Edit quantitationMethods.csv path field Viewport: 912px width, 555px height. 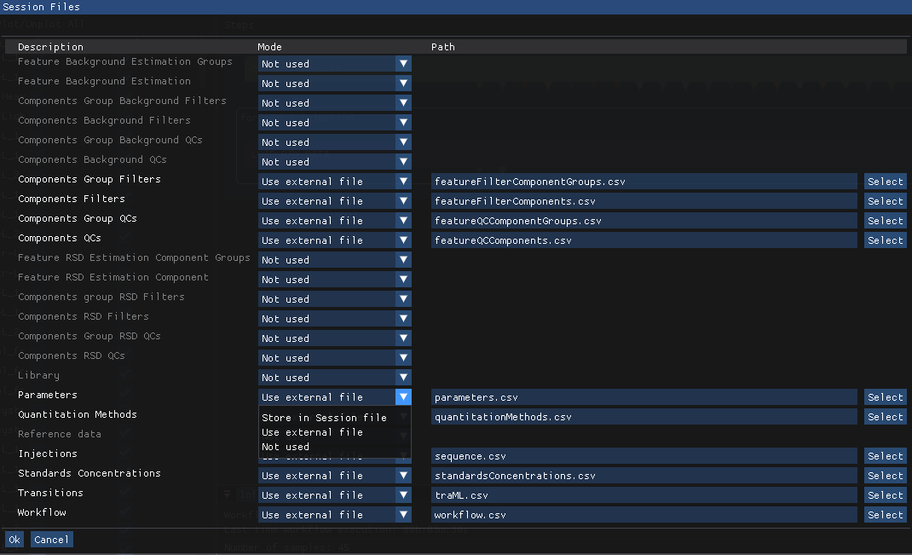[x=644, y=417]
